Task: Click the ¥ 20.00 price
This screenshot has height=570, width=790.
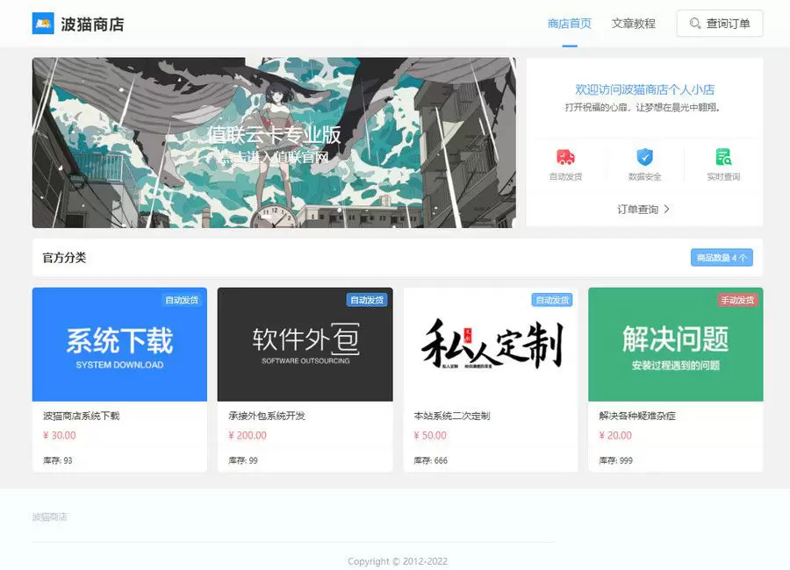Action: click(x=615, y=436)
